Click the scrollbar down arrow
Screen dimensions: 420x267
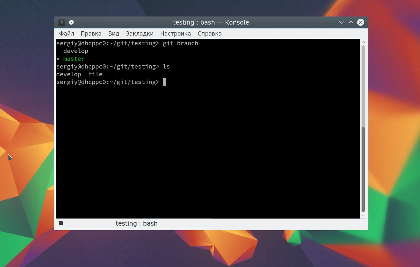pos(363,215)
